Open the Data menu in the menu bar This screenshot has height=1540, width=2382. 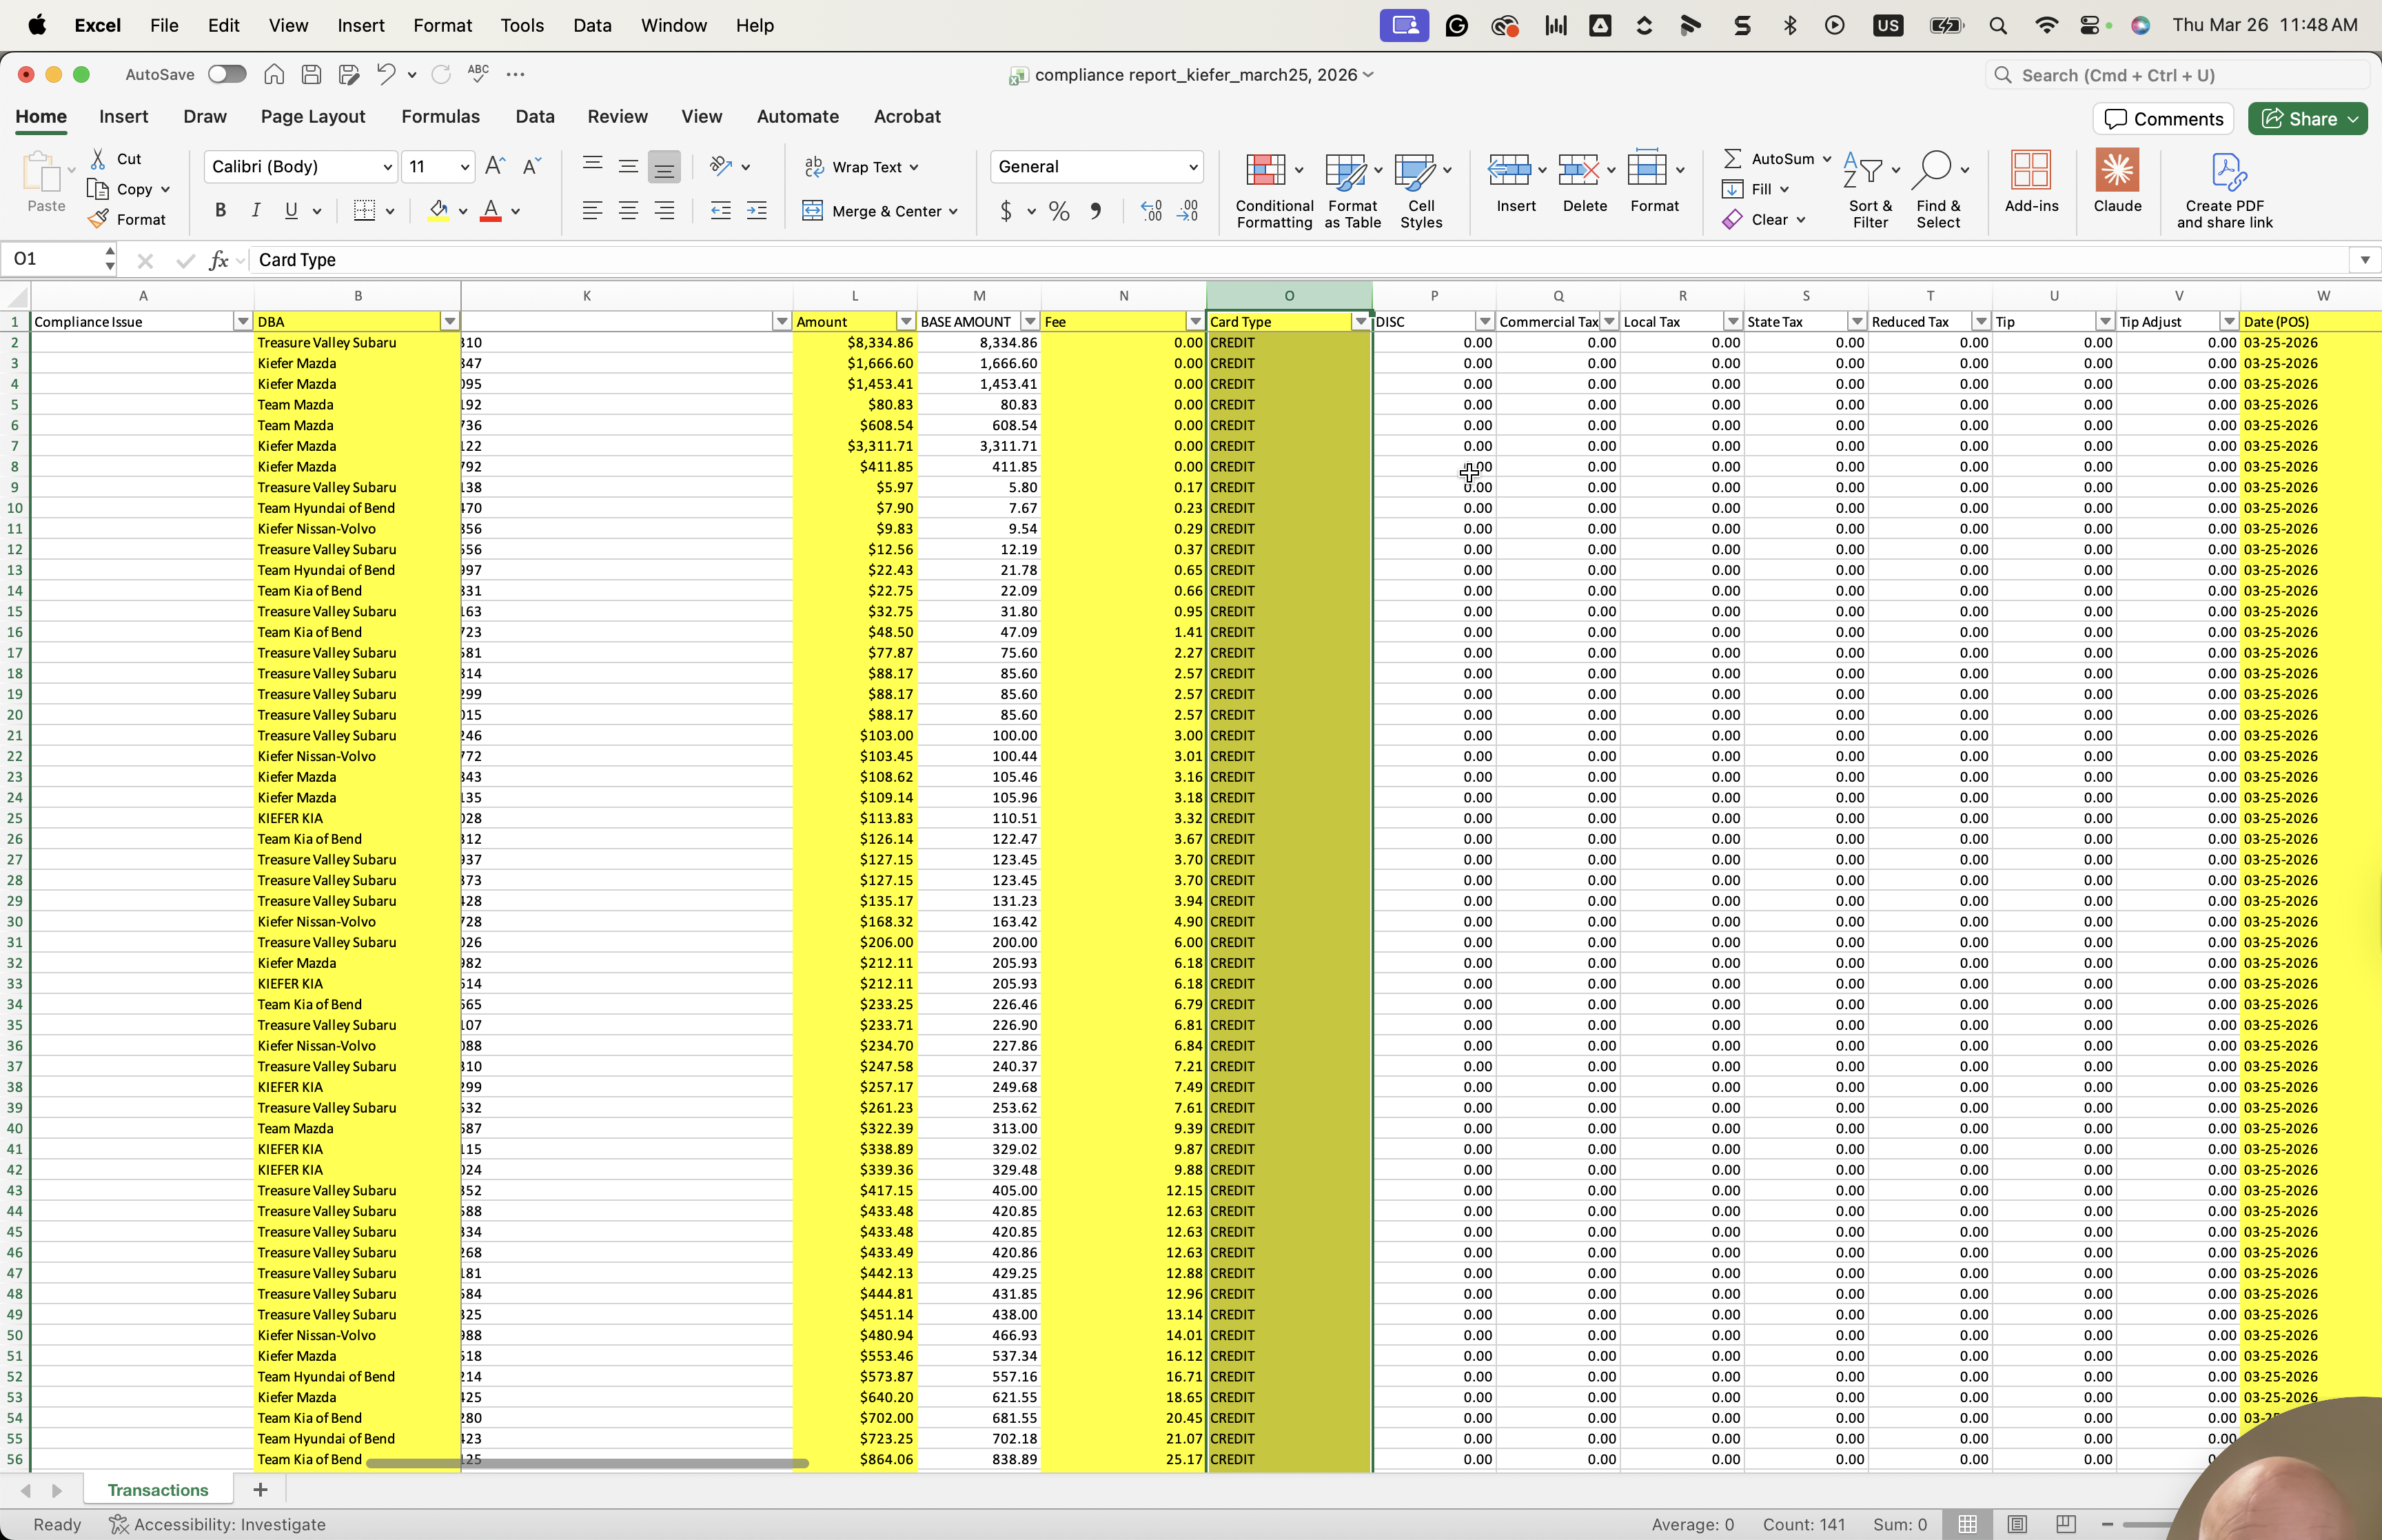pyautogui.click(x=592, y=25)
